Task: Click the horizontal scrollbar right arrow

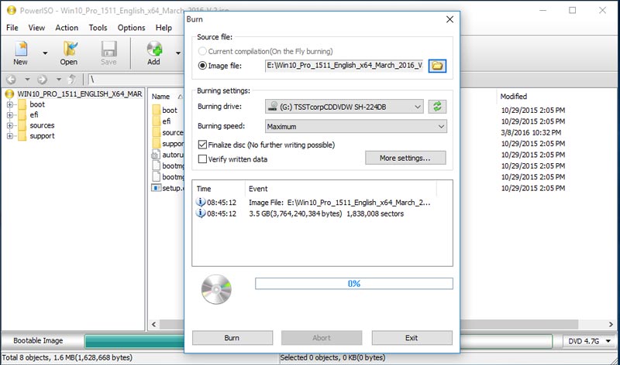Action: tap(611, 324)
